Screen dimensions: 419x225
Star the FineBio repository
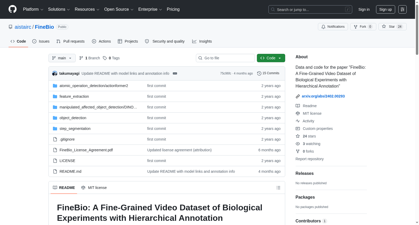coord(392,27)
